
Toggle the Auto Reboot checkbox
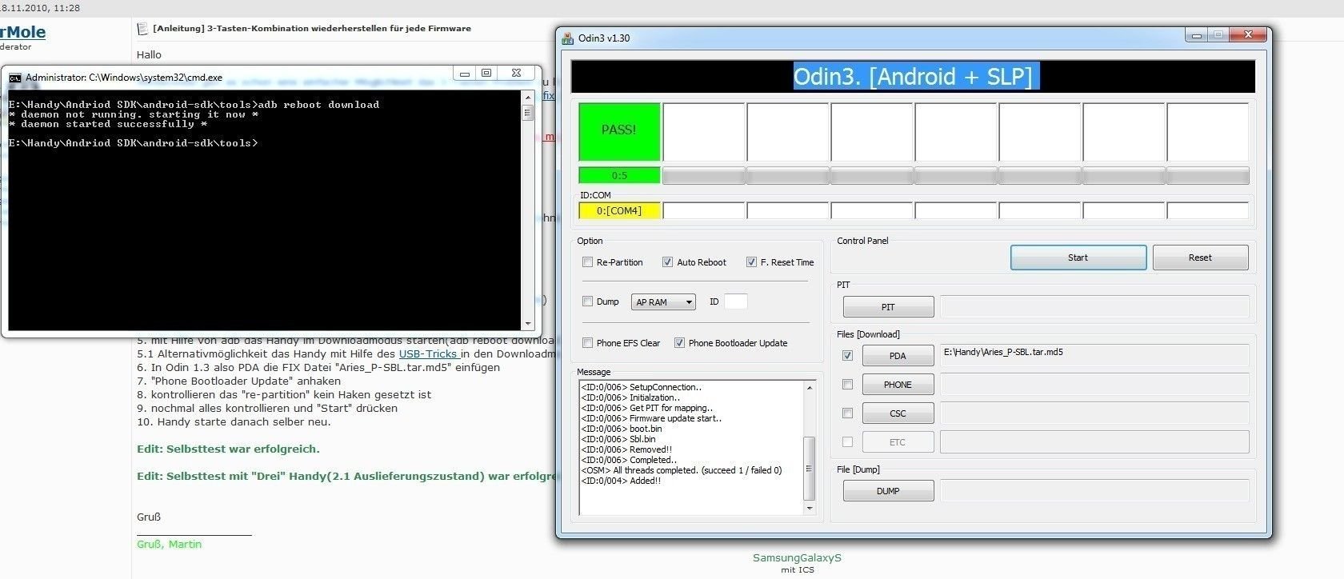tap(668, 262)
